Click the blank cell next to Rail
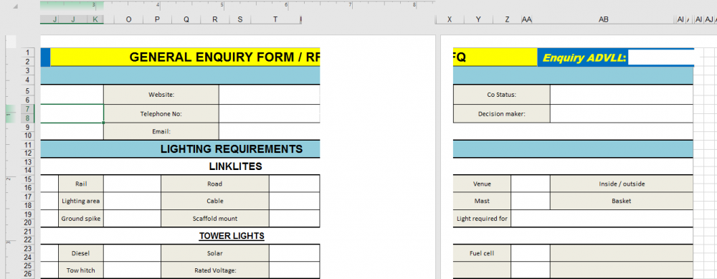Image resolution: width=717 pixels, height=279 pixels. 132,184
